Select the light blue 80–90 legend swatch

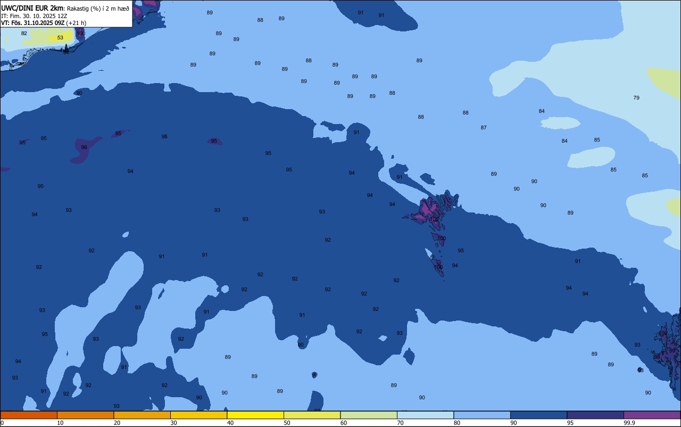click(x=482, y=415)
